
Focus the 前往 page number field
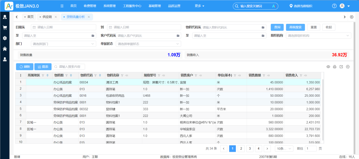(311, 148)
